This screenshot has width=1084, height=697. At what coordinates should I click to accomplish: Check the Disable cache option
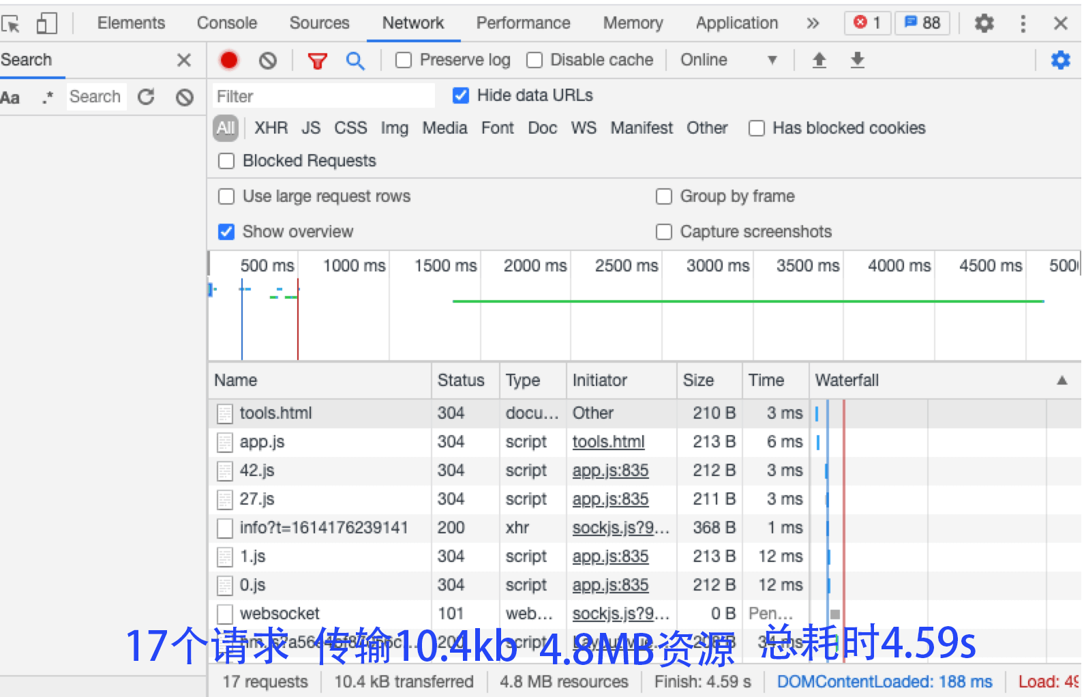click(535, 61)
